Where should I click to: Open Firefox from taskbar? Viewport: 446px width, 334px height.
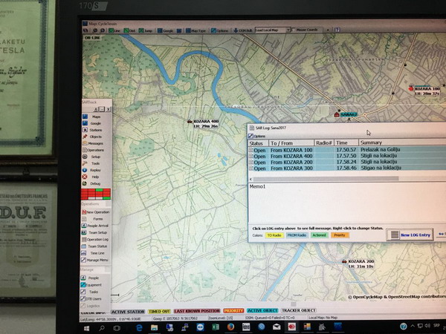[x=230, y=327]
